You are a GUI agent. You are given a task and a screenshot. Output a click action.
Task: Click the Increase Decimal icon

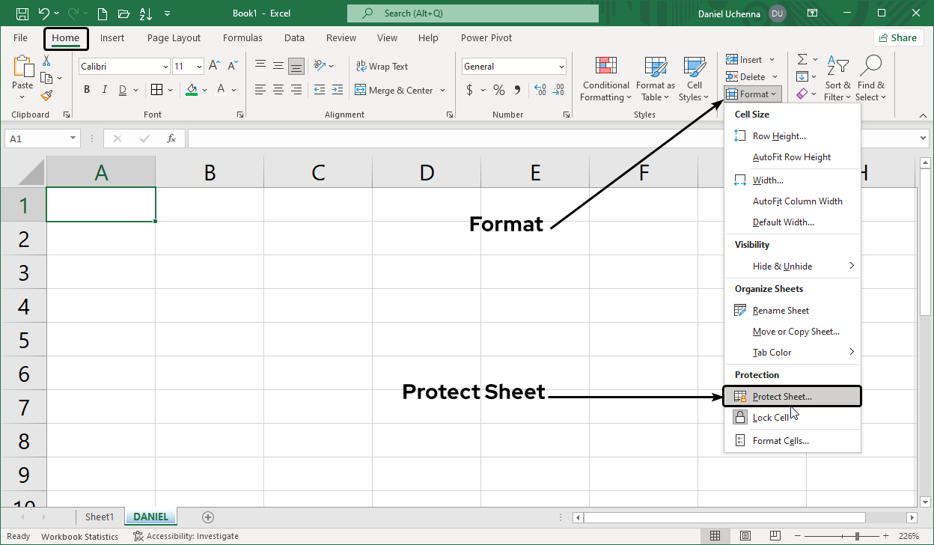point(540,90)
